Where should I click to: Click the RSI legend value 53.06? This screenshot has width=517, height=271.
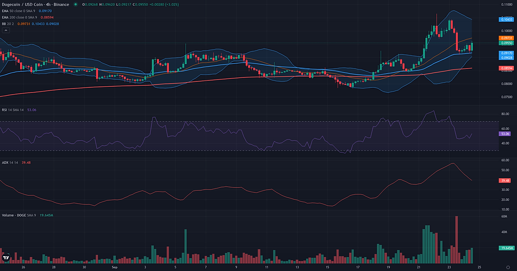32,110
